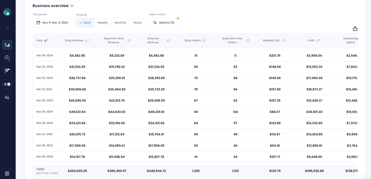Click the $385,460.97 total first-time revenue

tap(117, 171)
